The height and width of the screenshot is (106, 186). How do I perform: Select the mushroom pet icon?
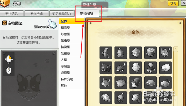click(135, 53)
